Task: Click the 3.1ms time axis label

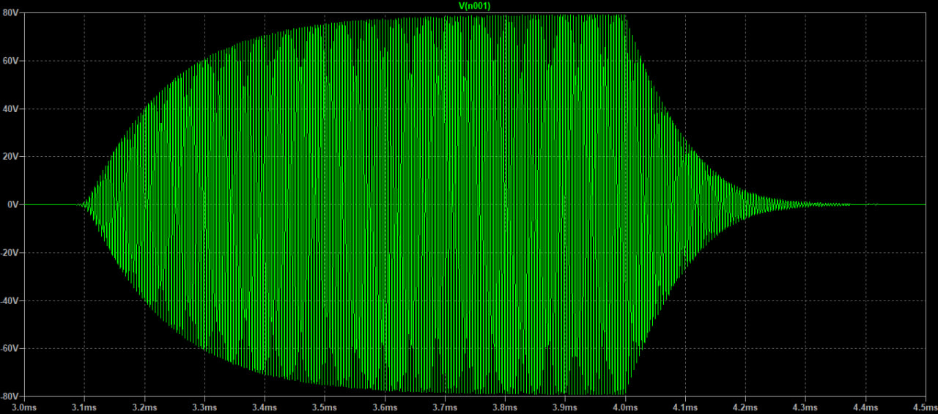Action: pos(84,407)
